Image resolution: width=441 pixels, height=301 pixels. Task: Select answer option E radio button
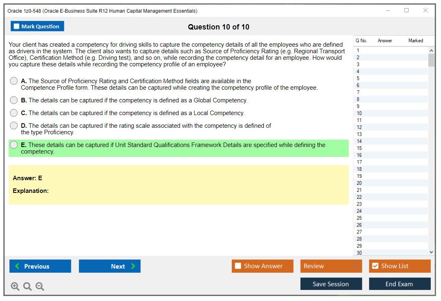pos(13,145)
